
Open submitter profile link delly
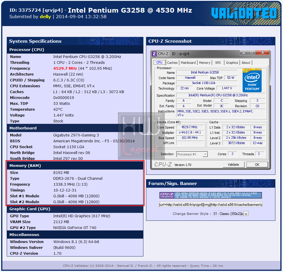click(x=45, y=17)
